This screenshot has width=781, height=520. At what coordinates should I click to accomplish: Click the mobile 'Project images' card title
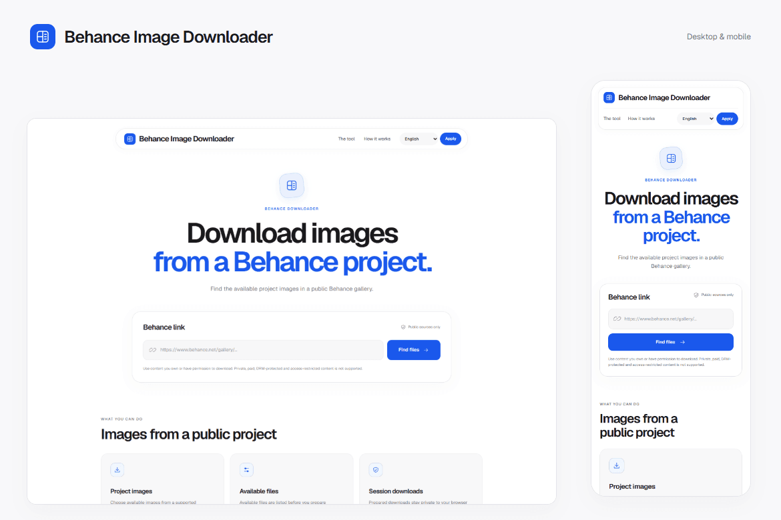tap(631, 487)
